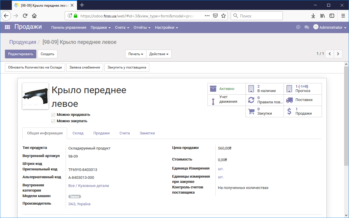Click the 1 / 1 record counter

pyautogui.click(x=320, y=54)
